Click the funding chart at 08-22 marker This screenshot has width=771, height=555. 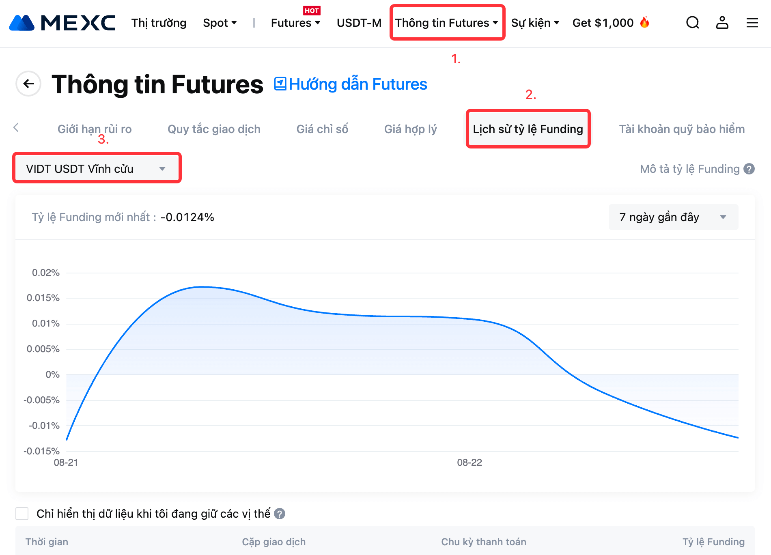pos(469,318)
